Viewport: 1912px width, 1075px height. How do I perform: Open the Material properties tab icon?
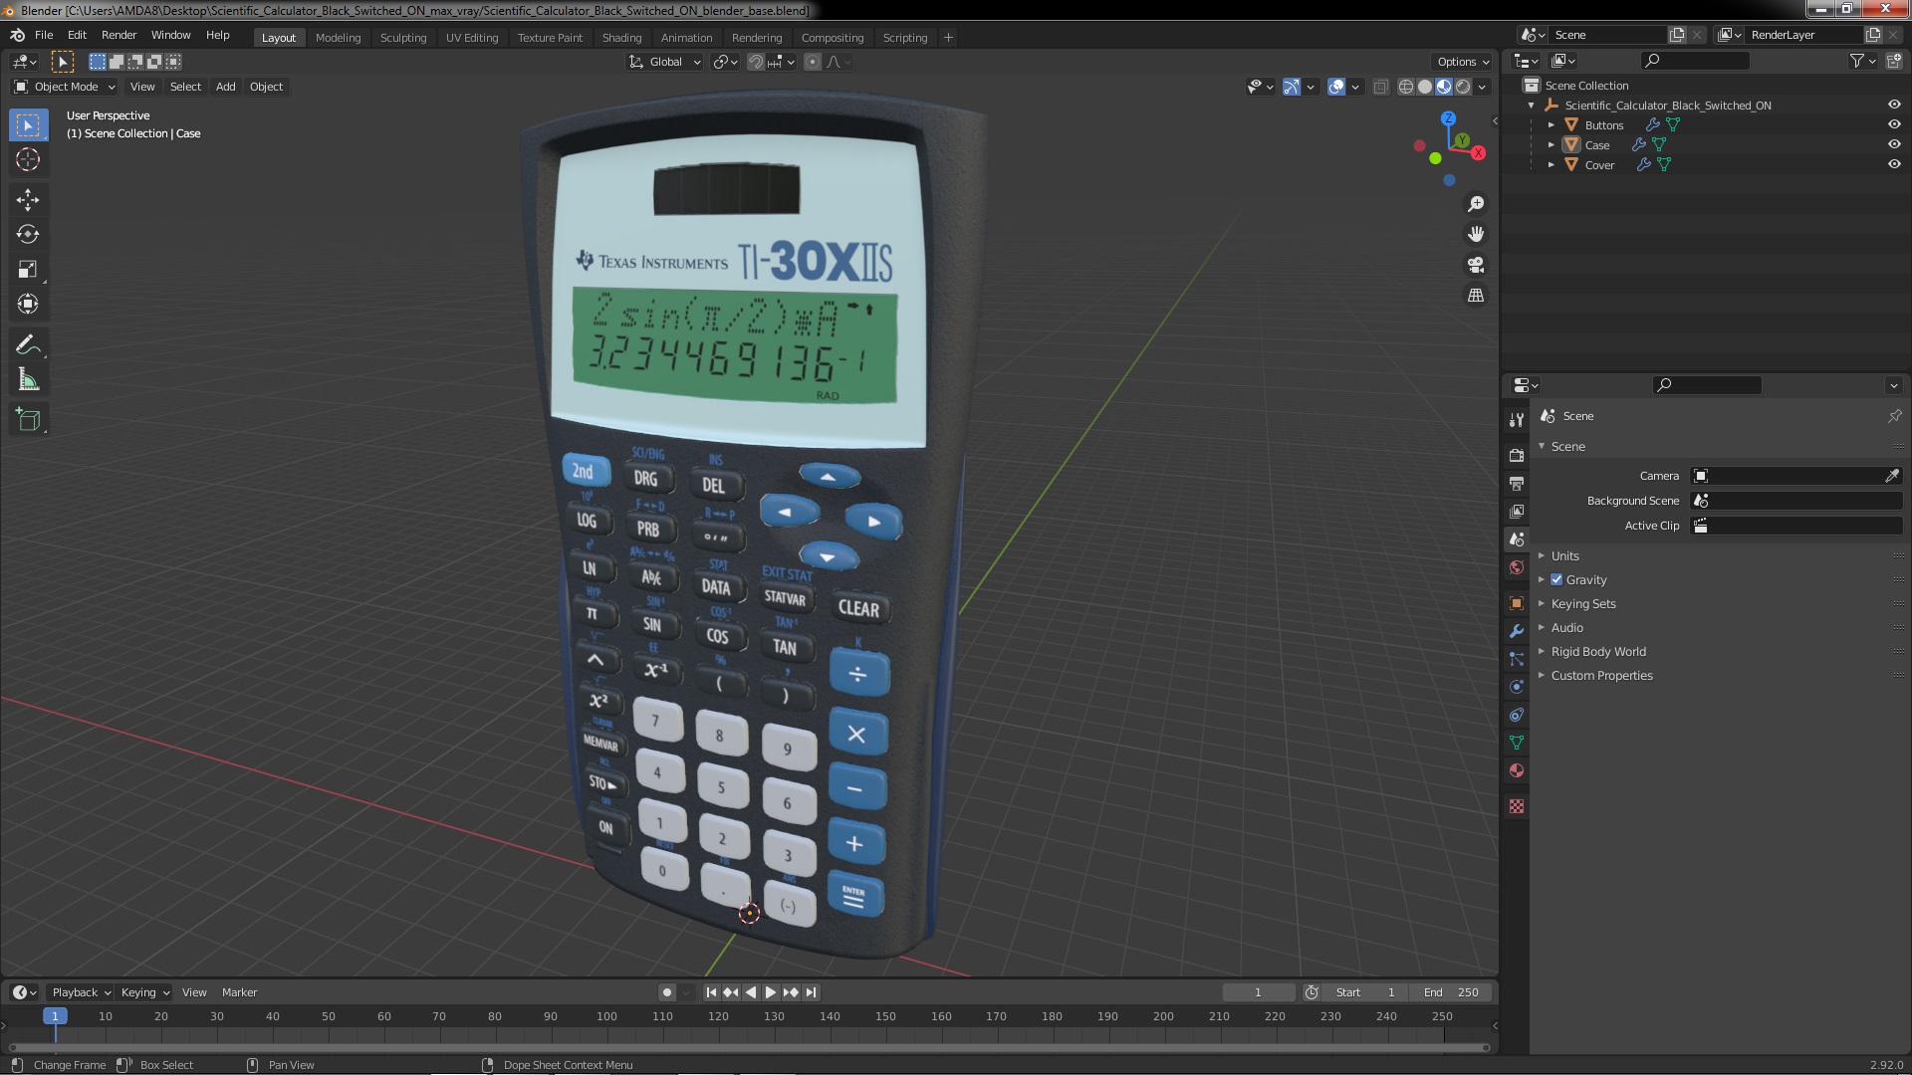pos(1517,770)
